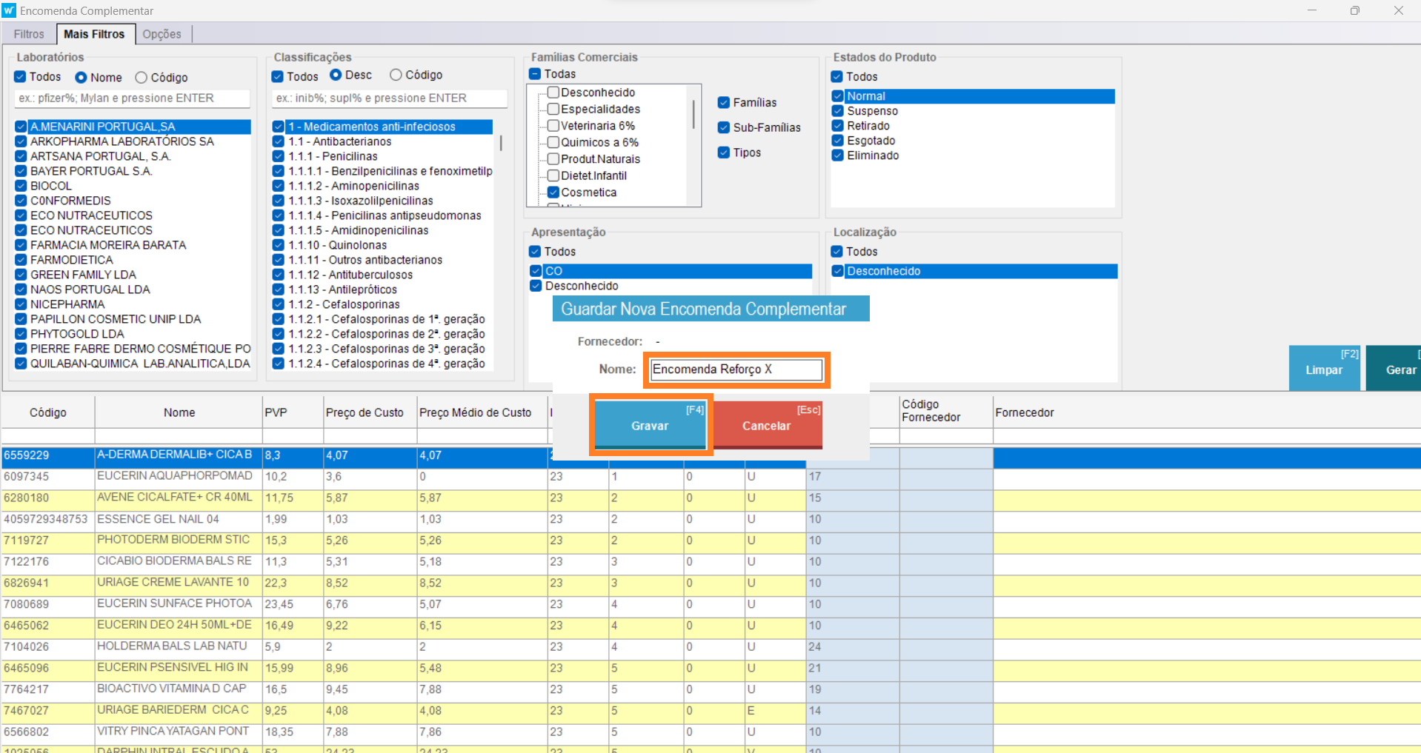Click the Gravar button to save
Image resolution: width=1421 pixels, height=753 pixels.
(x=650, y=425)
